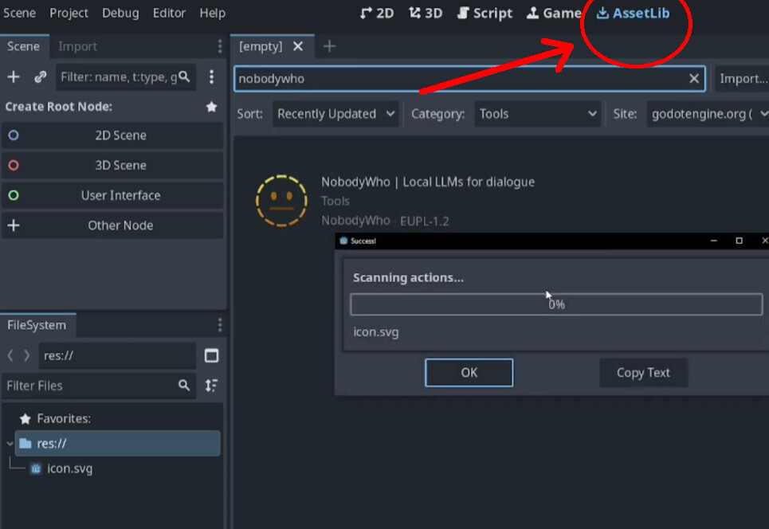Open the Scene menu
769x529 pixels.
[19, 13]
